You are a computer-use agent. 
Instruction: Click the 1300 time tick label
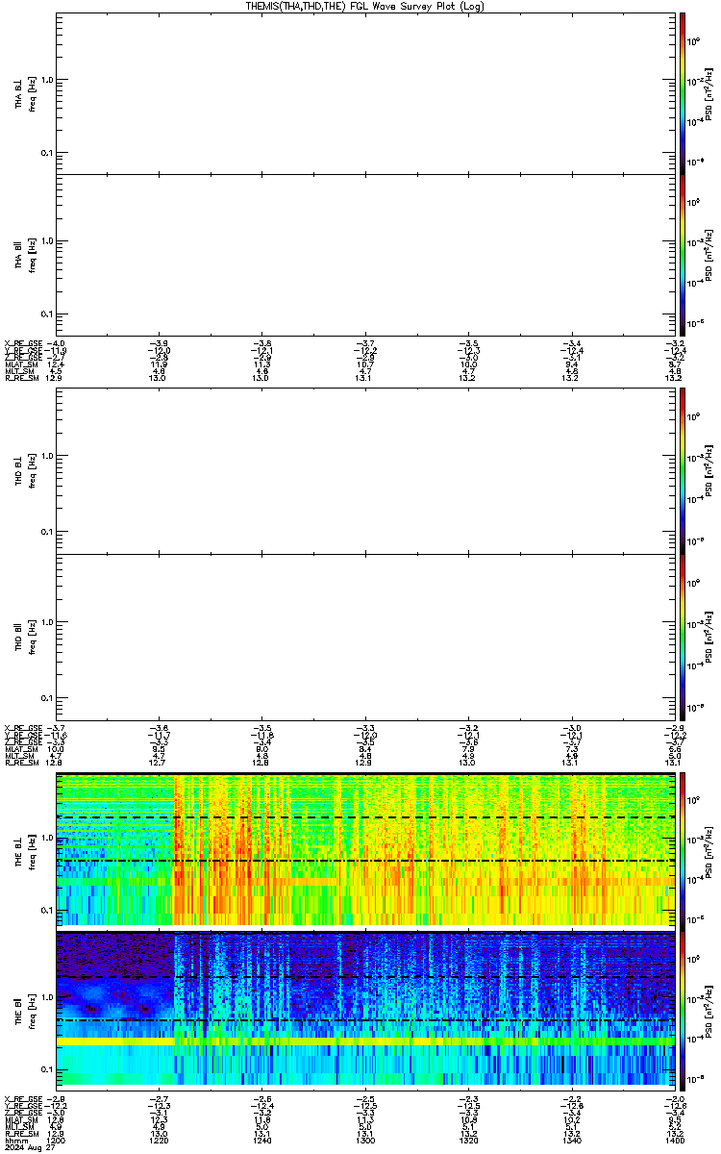coord(364,1140)
